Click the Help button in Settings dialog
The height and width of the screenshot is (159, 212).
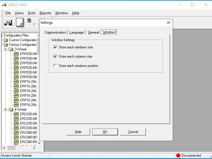pyautogui.click(x=78, y=132)
